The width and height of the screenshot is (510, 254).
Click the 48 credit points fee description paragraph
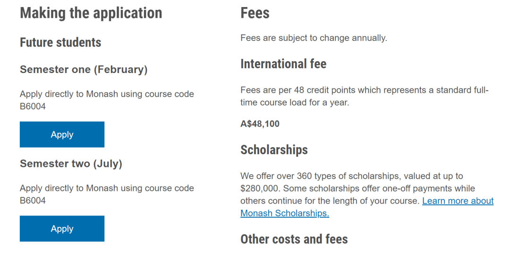[x=365, y=96]
